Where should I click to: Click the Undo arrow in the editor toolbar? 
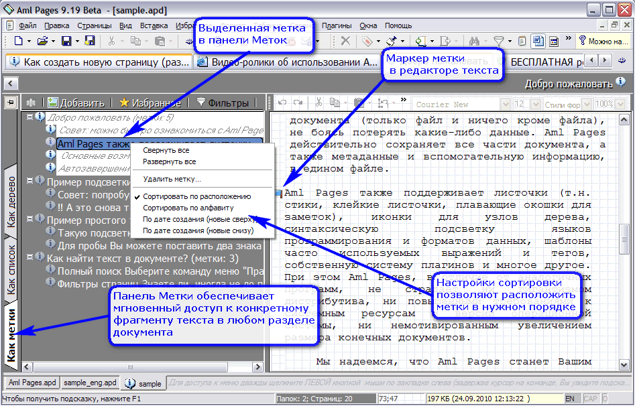tap(282, 103)
